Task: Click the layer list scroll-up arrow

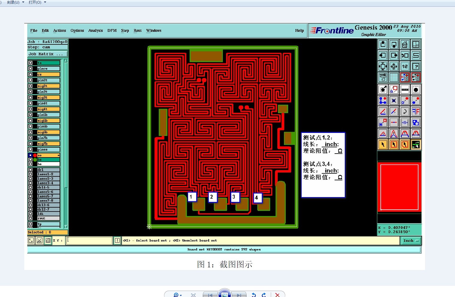Action: pos(66,61)
